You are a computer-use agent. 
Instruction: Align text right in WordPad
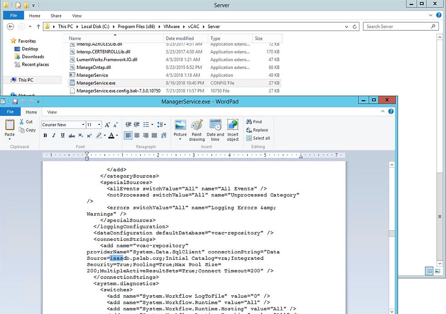(146, 136)
